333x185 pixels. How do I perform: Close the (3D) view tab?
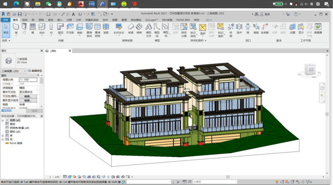point(70,51)
